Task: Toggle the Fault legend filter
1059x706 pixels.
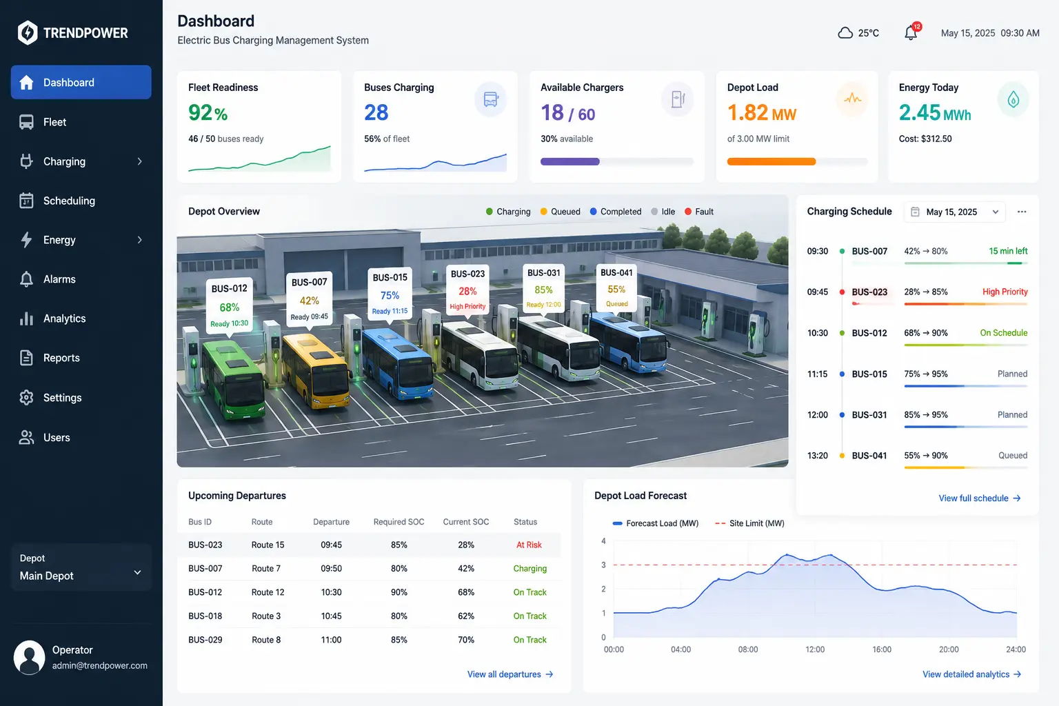Action: pos(699,212)
